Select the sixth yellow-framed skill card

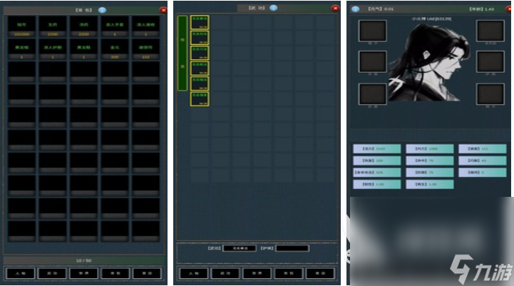[200, 98]
